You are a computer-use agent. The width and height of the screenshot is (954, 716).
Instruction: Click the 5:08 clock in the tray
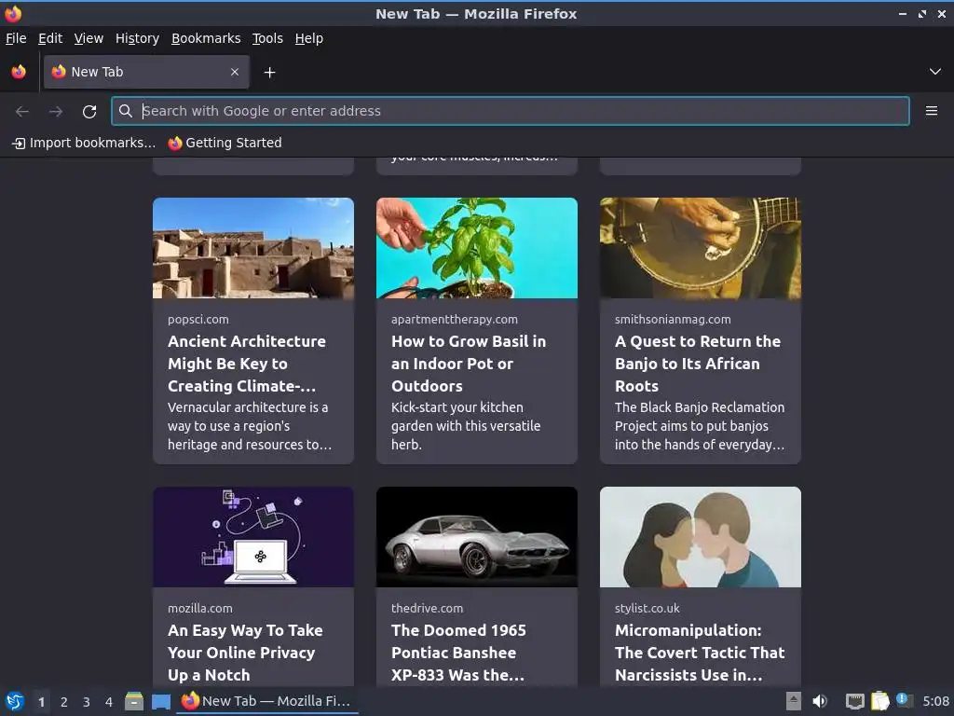[x=935, y=701]
